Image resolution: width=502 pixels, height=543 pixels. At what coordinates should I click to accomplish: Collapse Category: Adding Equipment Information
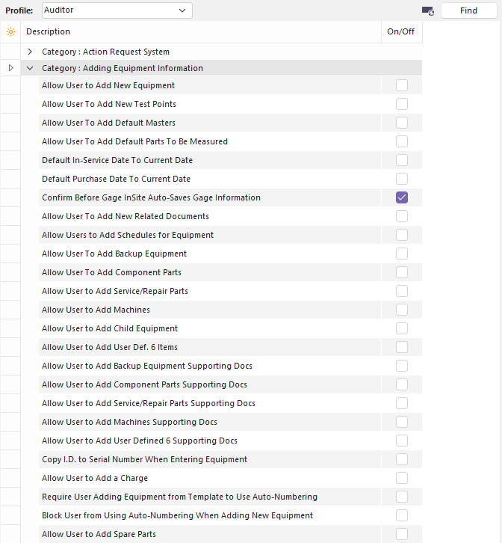(30, 68)
